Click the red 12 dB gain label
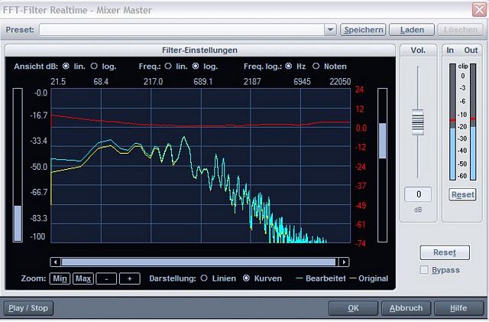 tap(360, 109)
